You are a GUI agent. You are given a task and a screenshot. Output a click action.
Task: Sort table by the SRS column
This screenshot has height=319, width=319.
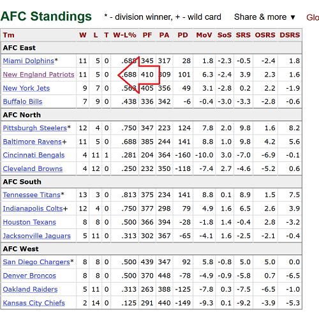243,35
